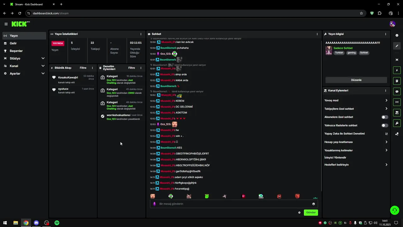Toggle Abonelere özel sohbet switch

(385, 117)
